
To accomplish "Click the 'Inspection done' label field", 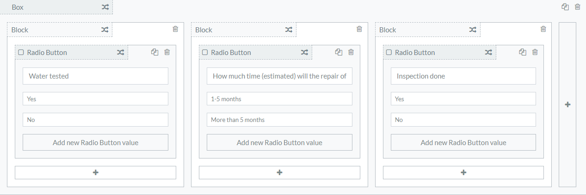I will tap(463, 76).
